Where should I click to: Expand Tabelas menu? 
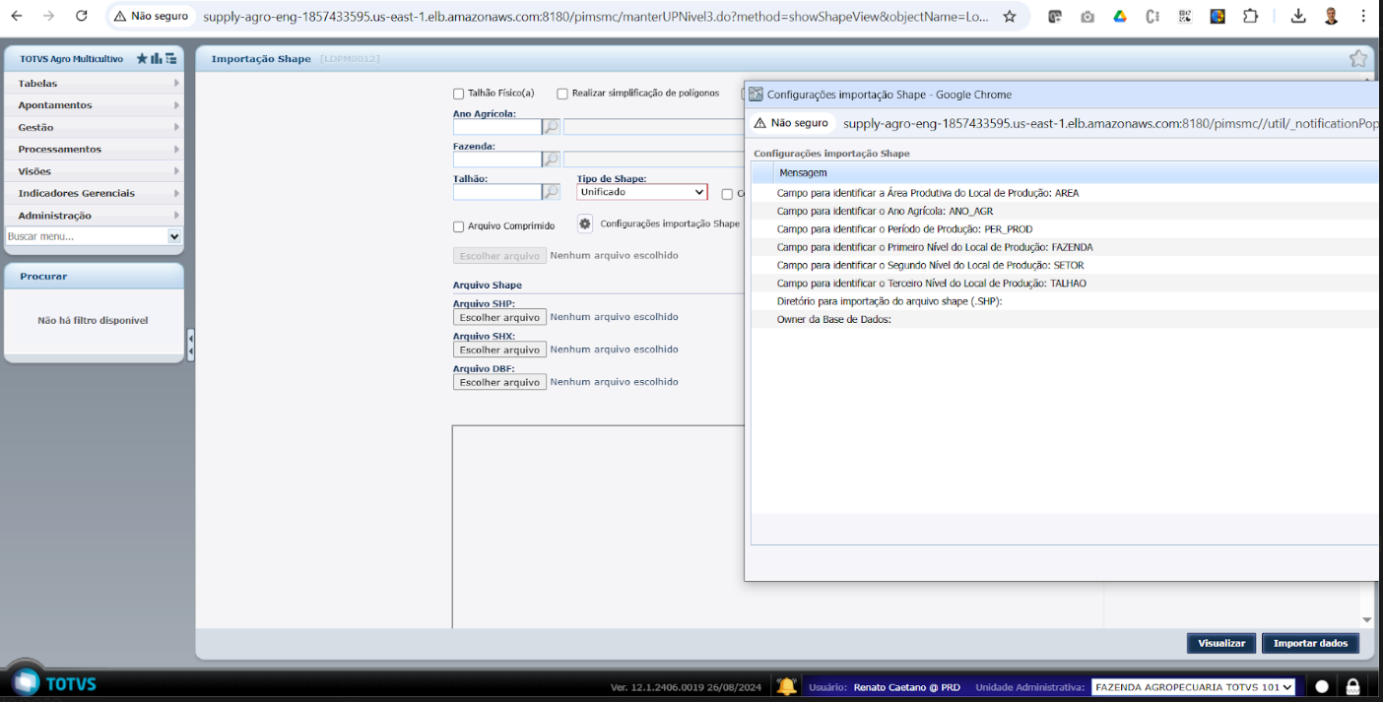pyautogui.click(x=94, y=83)
